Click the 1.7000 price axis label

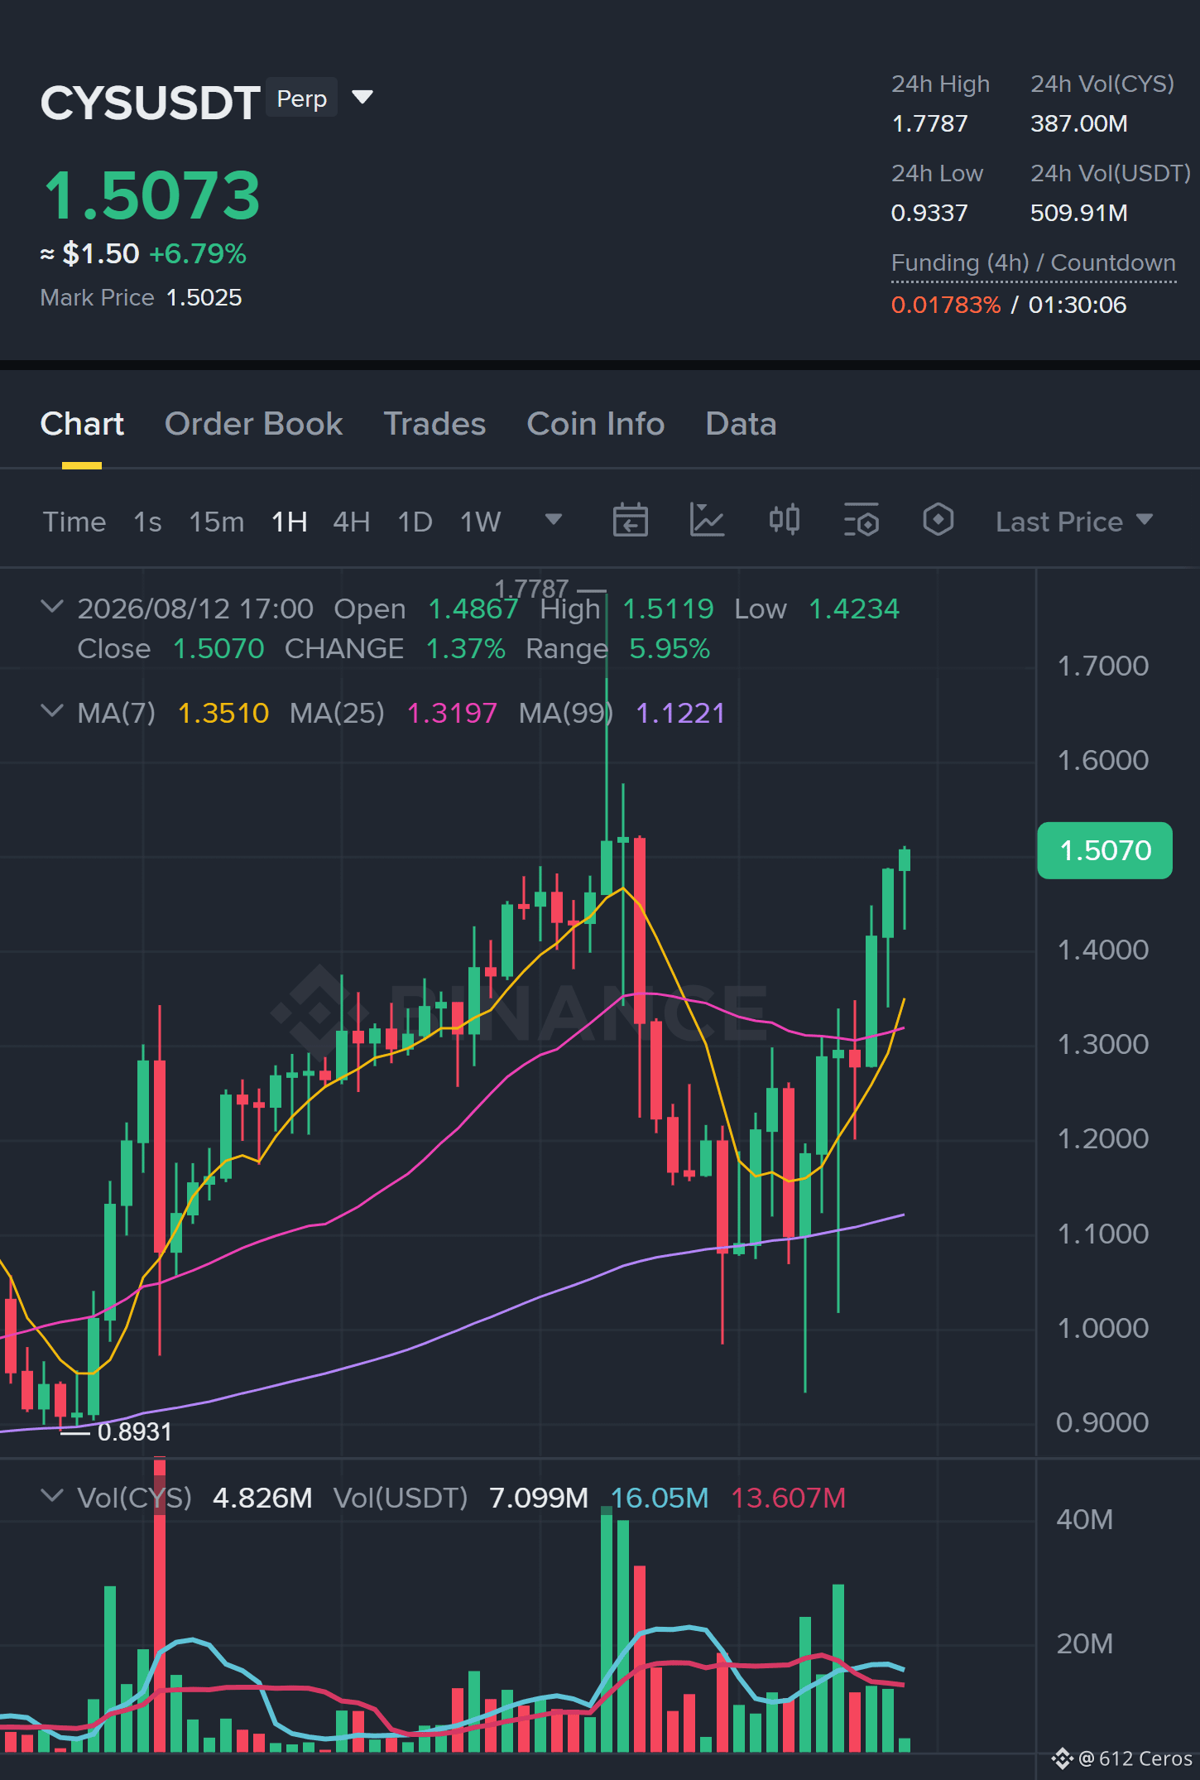coord(1103,666)
